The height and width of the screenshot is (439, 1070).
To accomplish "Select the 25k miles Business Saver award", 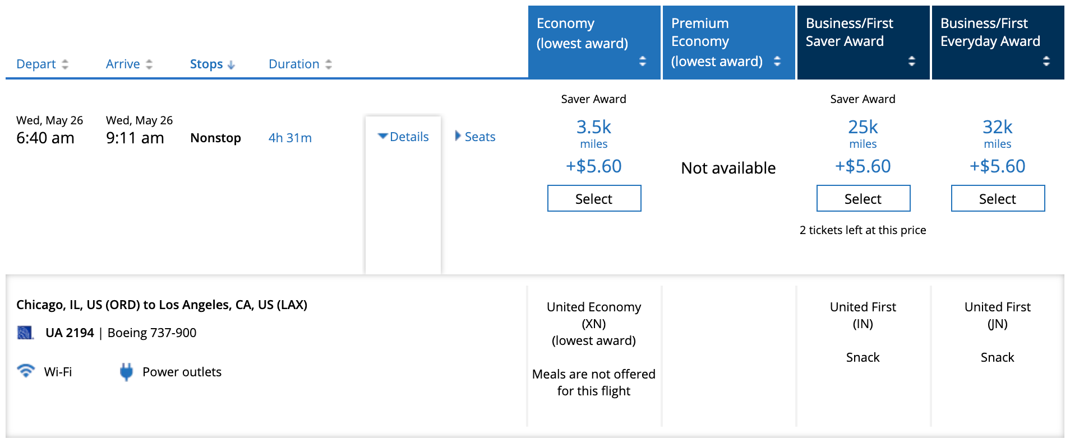I will 863,199.
